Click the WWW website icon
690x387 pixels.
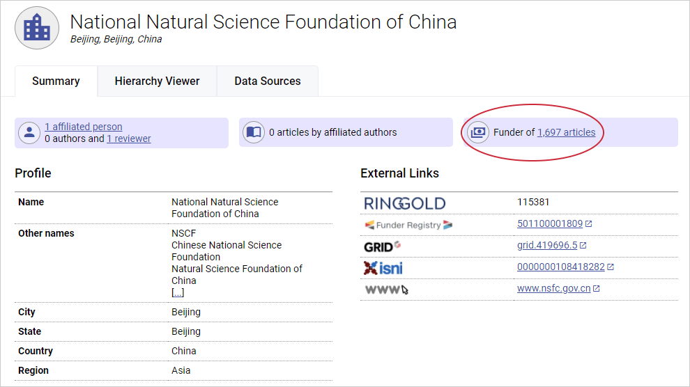pyautogui.click(x=385, y=289)
